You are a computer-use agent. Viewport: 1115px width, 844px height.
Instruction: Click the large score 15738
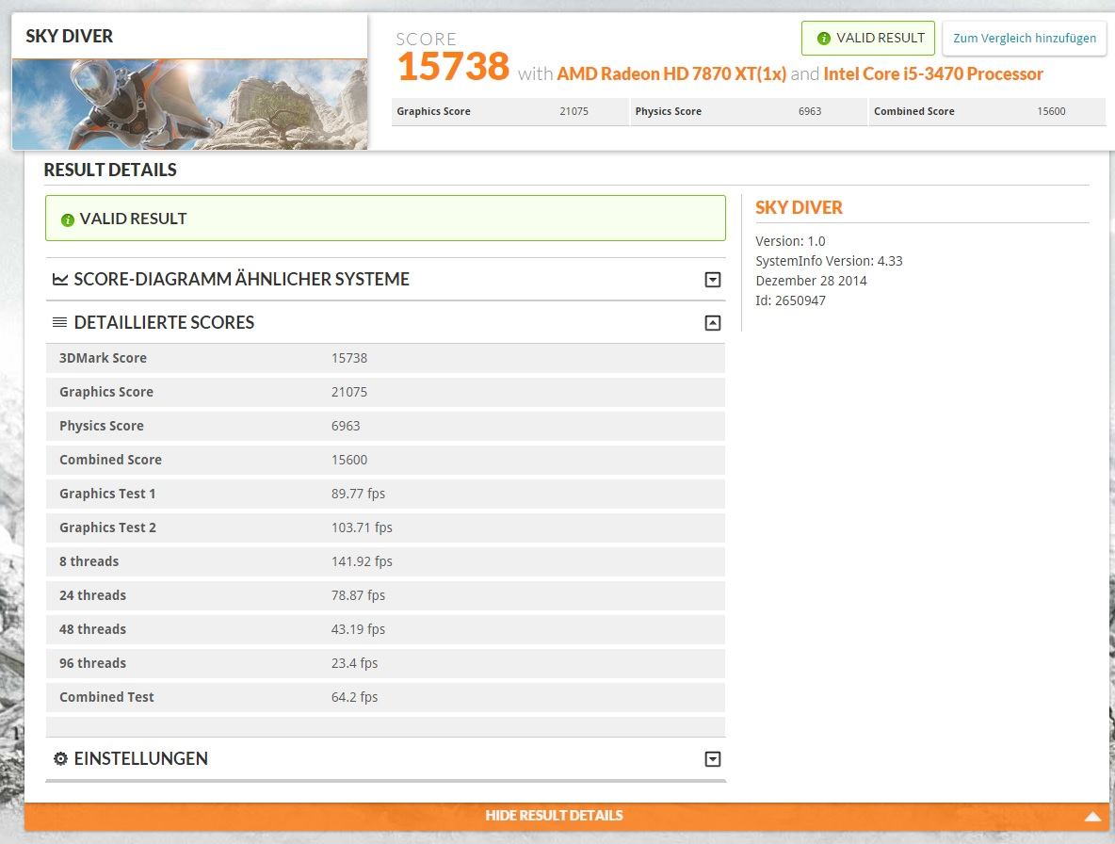[453, 66]
